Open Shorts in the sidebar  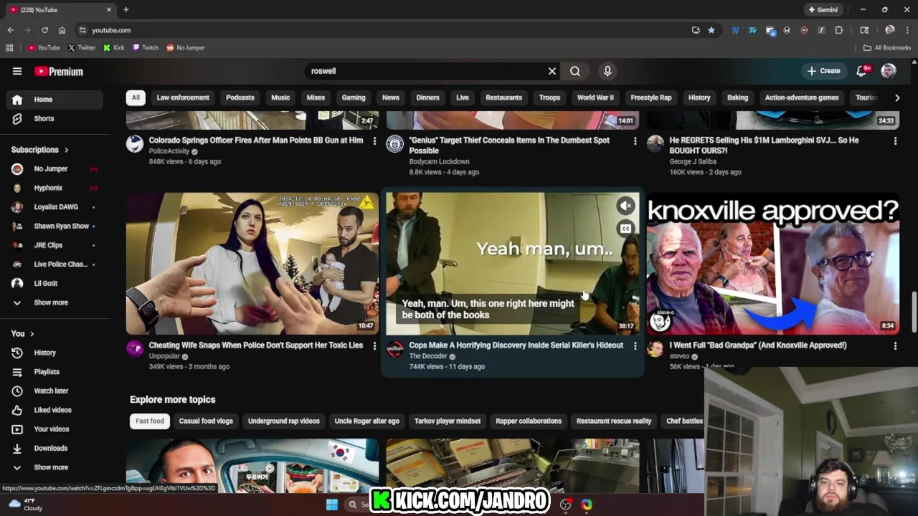pos(54,118)
